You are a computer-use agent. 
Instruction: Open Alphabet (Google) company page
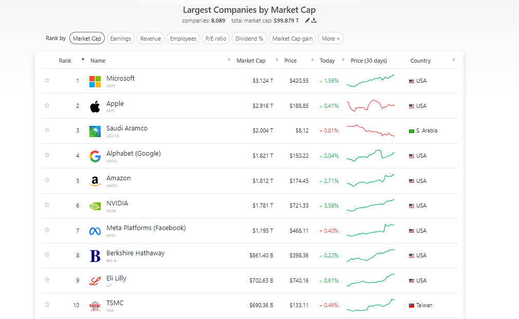pos(134,154)
